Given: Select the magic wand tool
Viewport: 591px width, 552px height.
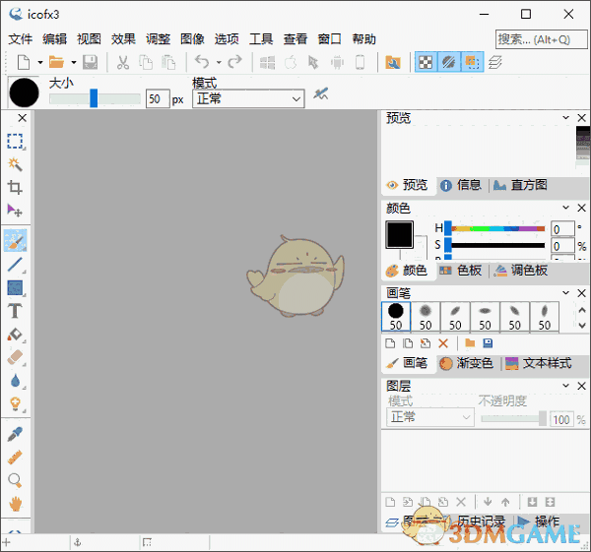Looking at the screenshot, I should [15, 164].
